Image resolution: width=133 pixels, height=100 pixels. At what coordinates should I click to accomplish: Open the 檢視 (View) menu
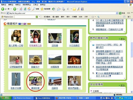[x=18, y=5]
